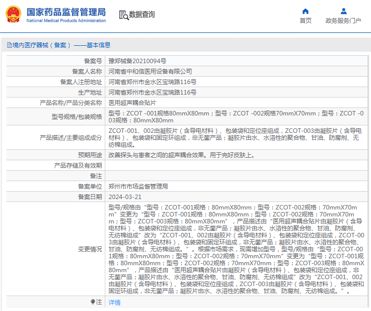This screenshot has width=371, height=311.
Task: Open 政务服务门户 portal link
Action: coord(343,20)
